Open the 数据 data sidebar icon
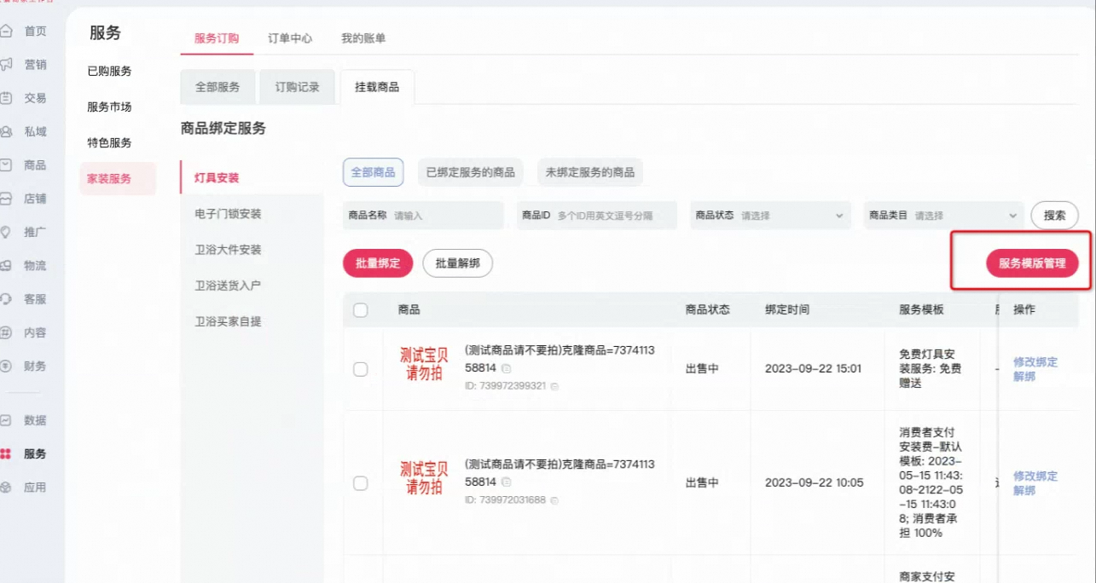 (x=7, y=420)
